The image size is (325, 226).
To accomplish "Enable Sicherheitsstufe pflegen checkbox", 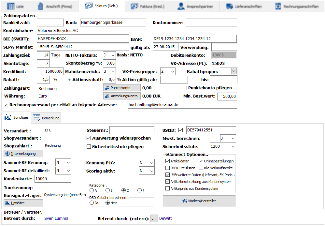I will pos(89,146).
